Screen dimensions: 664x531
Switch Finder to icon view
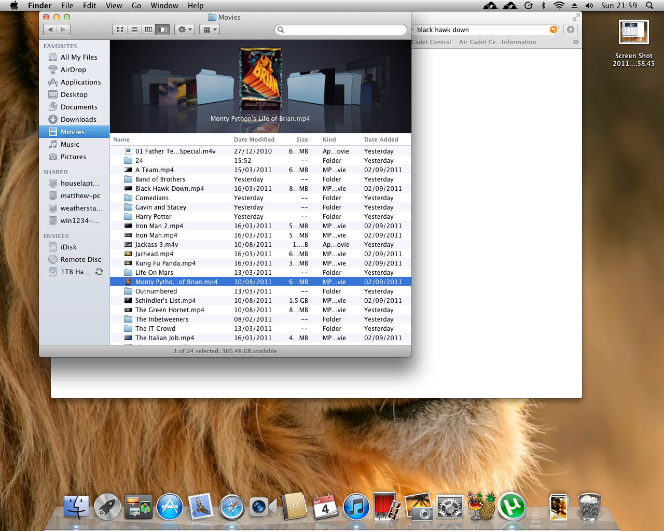coord(120,30)
